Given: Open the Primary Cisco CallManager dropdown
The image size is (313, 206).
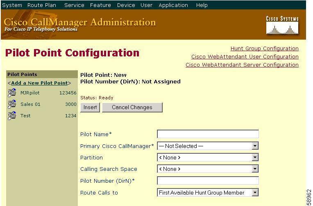Looking at the screenshot, I should (208, 146).
